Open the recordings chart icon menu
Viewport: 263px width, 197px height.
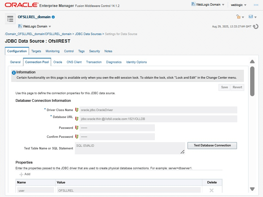pos(252,17)
